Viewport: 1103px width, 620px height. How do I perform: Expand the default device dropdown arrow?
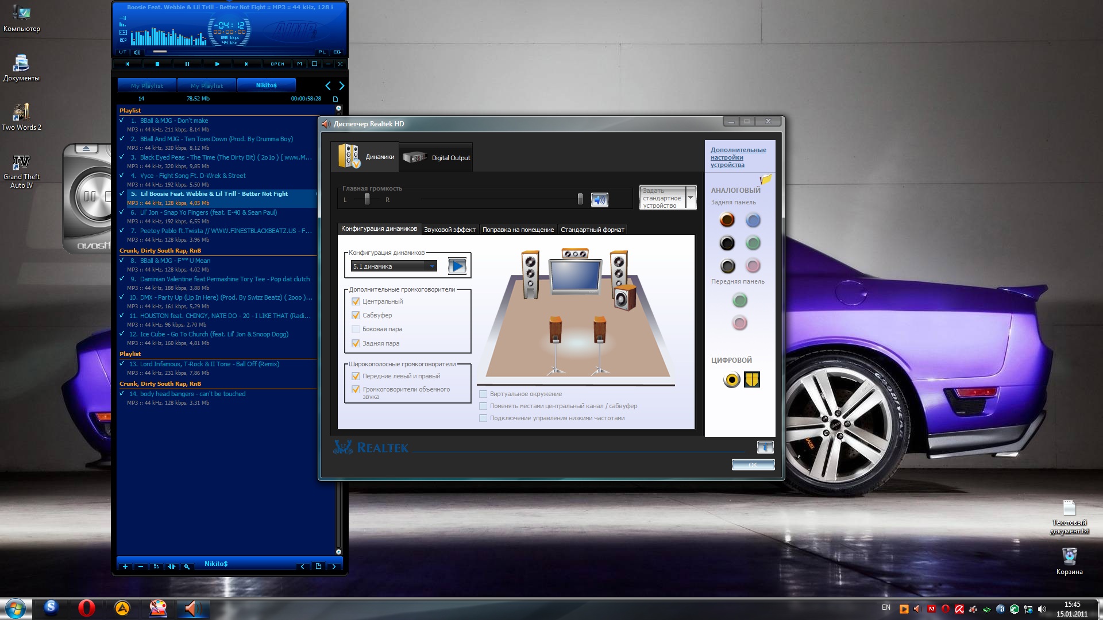[x=691, y=197]
